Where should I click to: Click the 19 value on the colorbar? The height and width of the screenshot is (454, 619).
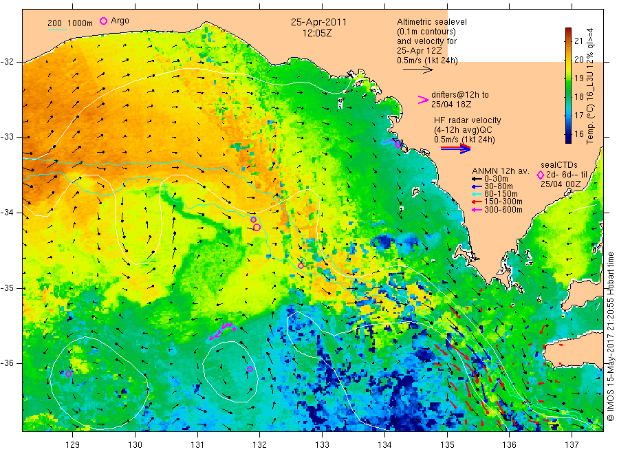(578, 78)
